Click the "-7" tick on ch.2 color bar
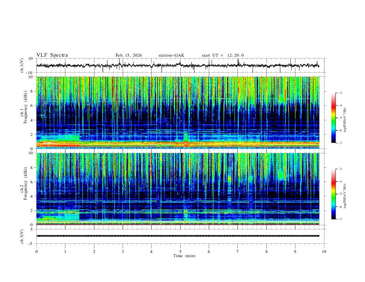Screen dimensions: 365x282 pos(340,219)
